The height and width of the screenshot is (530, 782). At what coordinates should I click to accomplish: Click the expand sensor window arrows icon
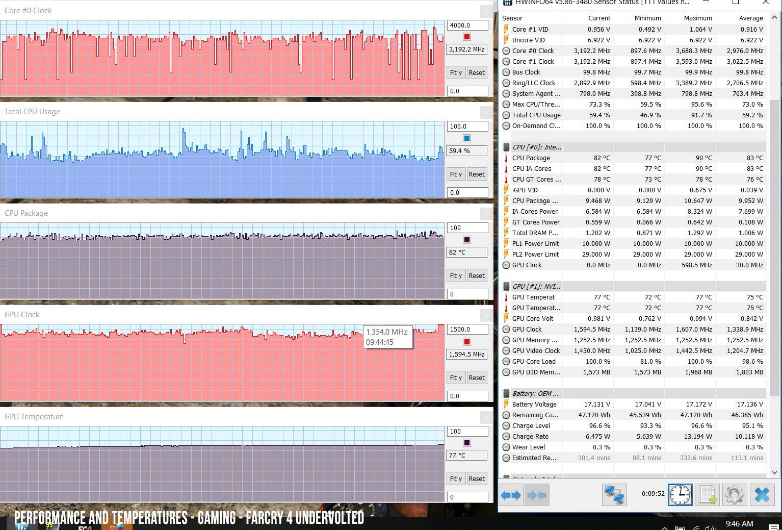click(511, 495)
